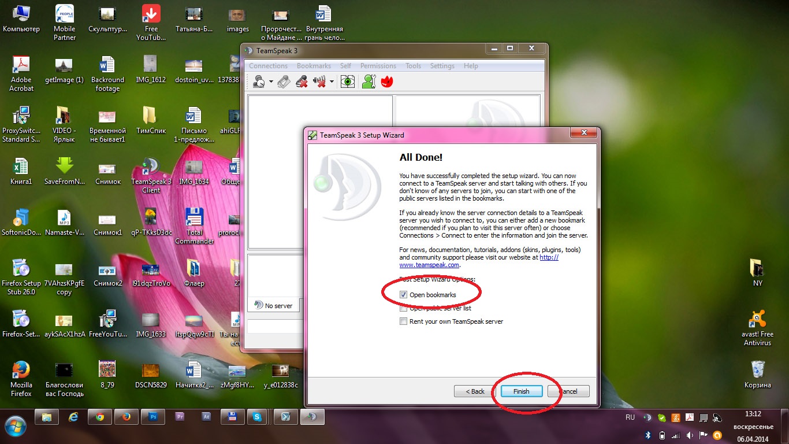Viewport: 789px width, 444px height.
Task: Mute microphone icon in TeamSpeak toolbar
Action: point(301,82)
